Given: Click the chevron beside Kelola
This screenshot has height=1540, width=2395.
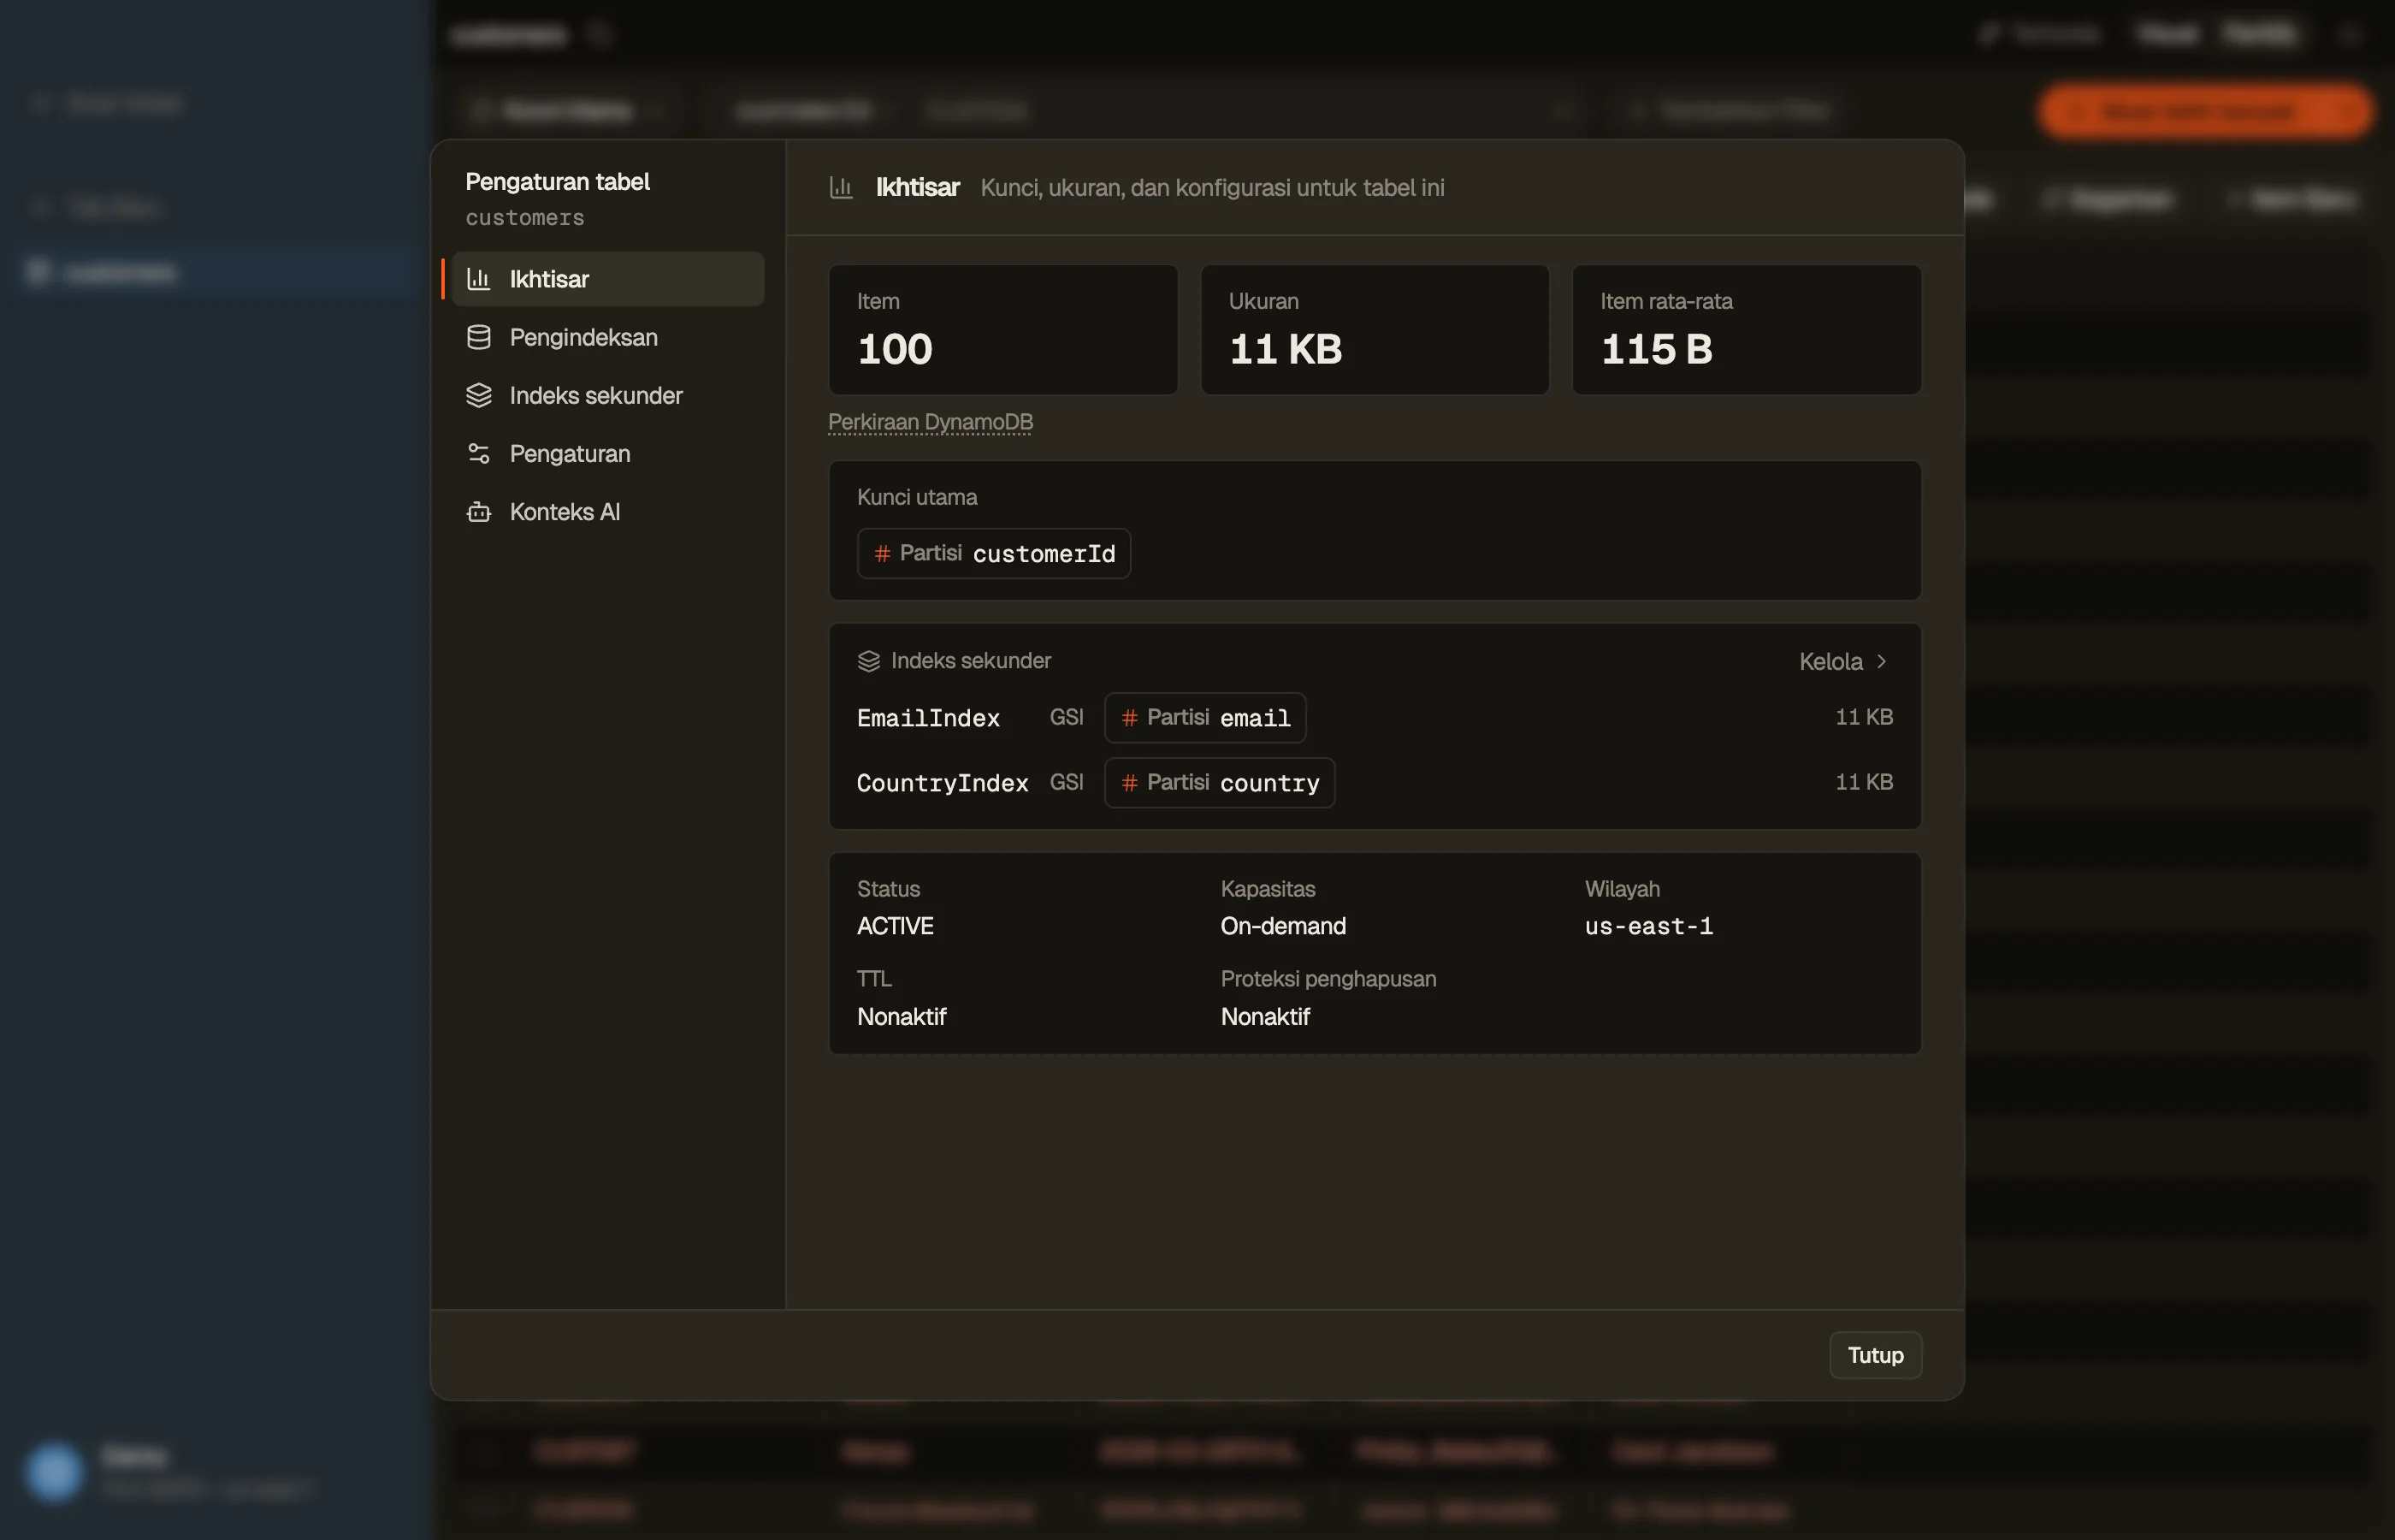Looking at the screenshot, I should 1881,661.
